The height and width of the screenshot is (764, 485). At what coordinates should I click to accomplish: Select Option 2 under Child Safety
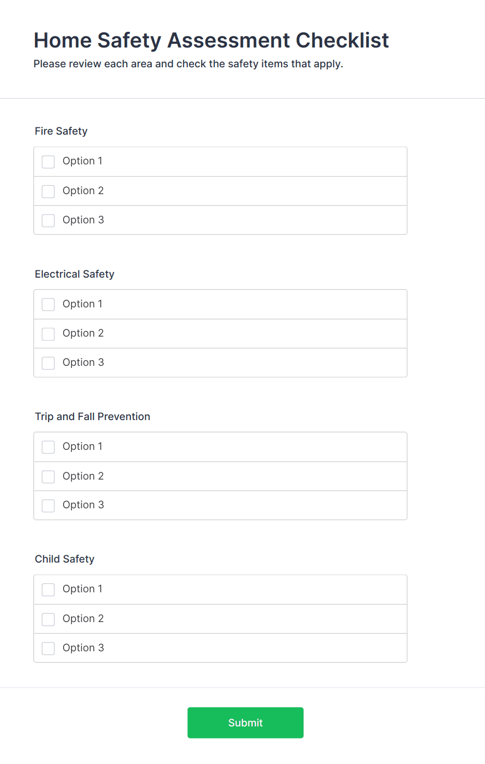click(48, 619)
